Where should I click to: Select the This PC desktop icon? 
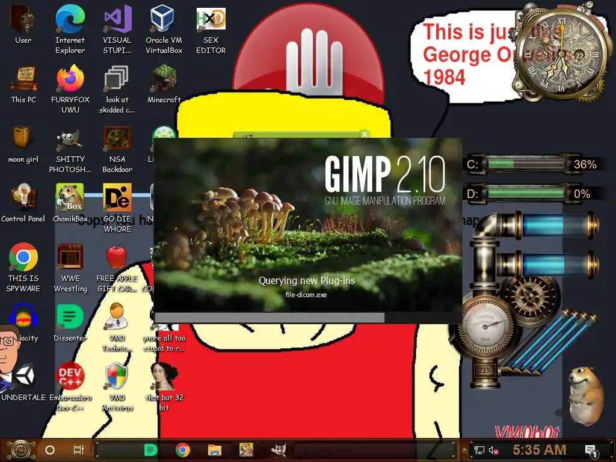pyautogui.click(x=23, y=84)
